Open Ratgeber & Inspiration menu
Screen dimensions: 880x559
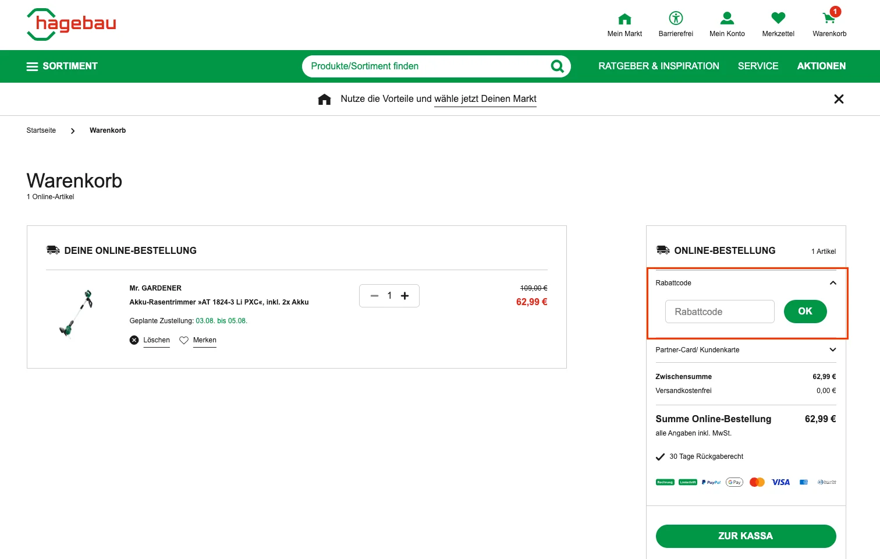(x=659, y=66)
